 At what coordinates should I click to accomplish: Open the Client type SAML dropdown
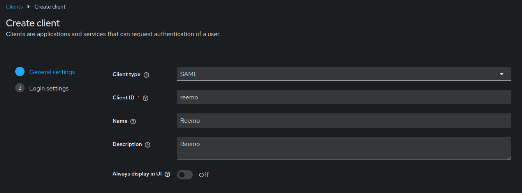[x=339, y=74]
